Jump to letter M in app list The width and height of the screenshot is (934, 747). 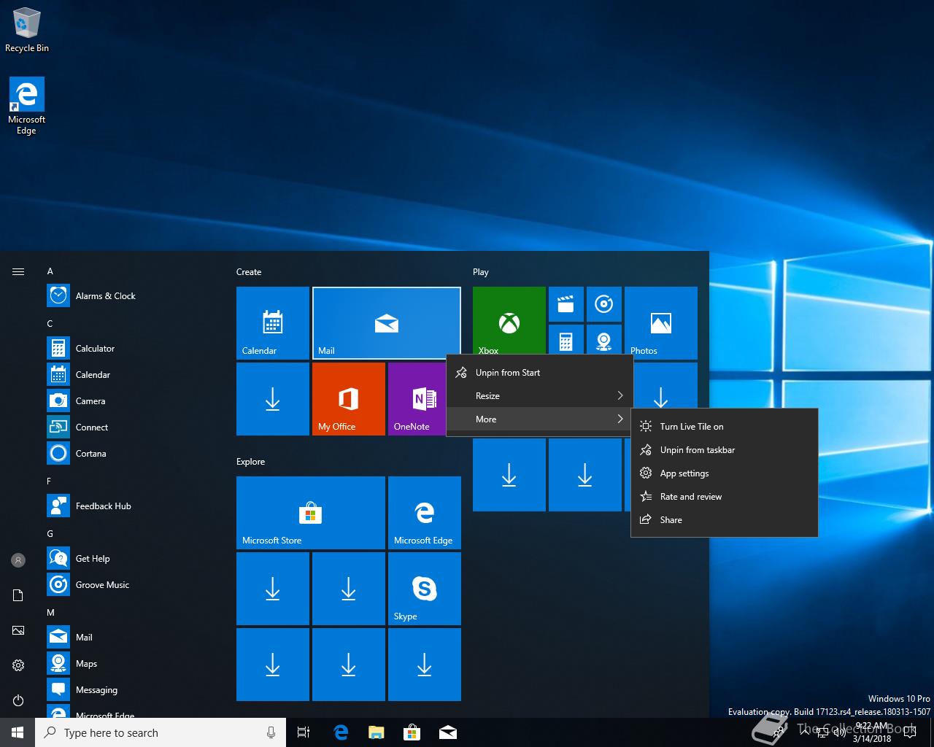pyautogui.click(x=50, y=613)
